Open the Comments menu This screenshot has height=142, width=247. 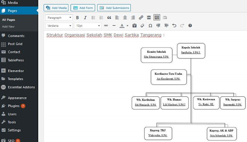point(19,36)
